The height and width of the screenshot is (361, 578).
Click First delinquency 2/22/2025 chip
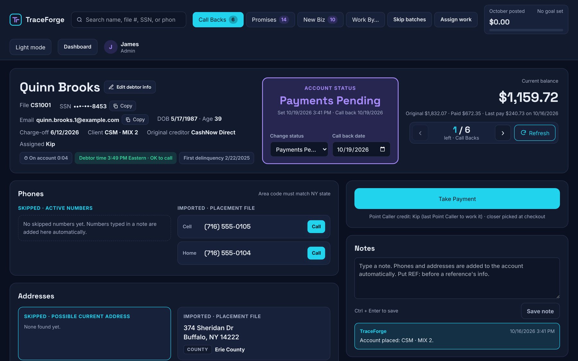click(216, 158)
